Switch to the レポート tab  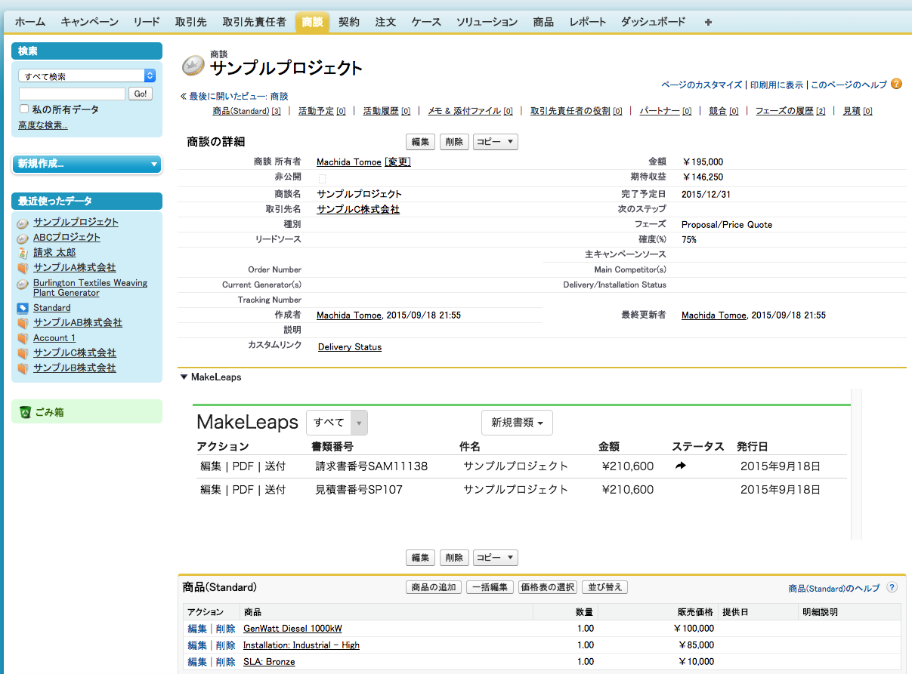pos(588,22)
